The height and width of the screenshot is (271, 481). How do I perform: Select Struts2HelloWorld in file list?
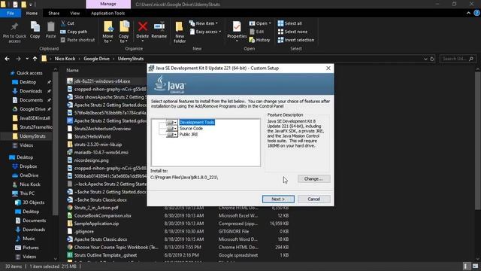pyautogui.click(x=92, y=136)
